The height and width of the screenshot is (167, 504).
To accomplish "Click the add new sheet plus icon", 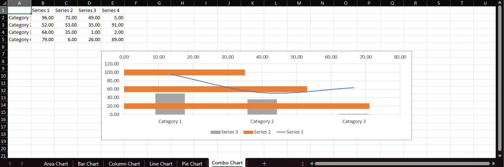I will pos(264,164).
